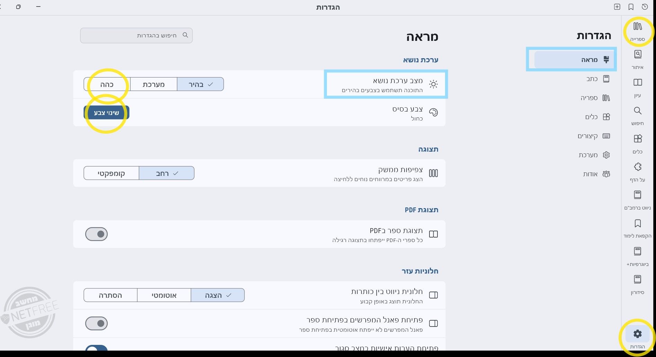656x357 pixels.
Task: Open the עיון reading sidebar icon
Action: [637, 88]
